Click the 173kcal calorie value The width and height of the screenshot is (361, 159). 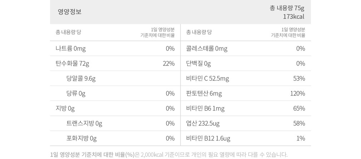293,17
